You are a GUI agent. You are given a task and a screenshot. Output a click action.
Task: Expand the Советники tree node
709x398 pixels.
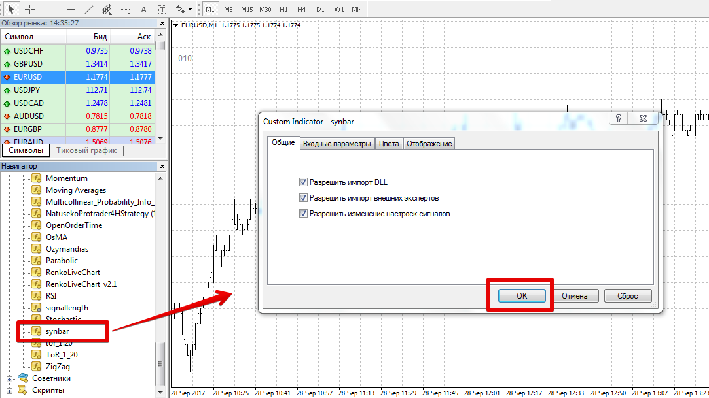(10, 378)
